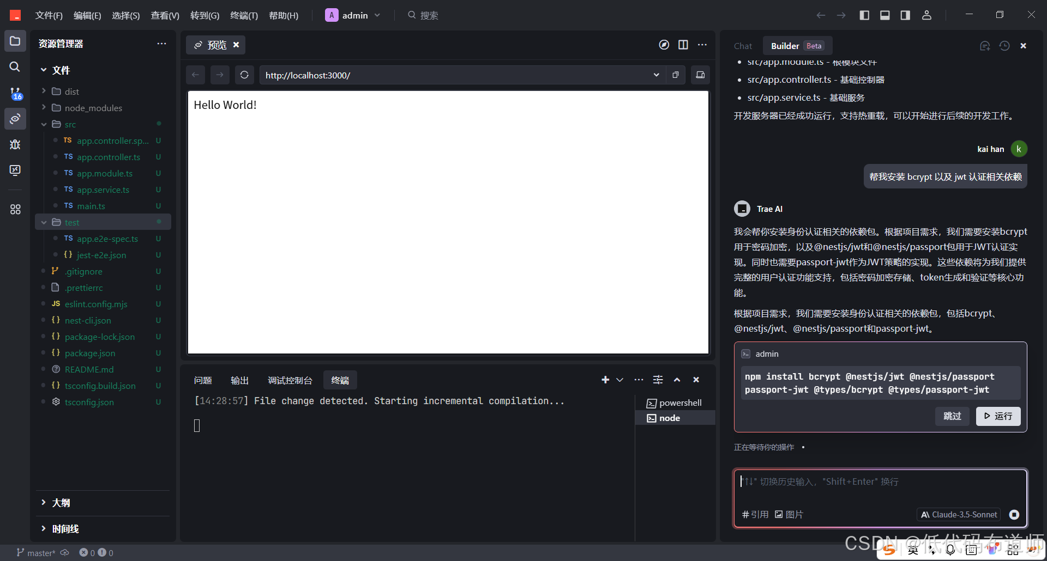Open preview in external browser icon
The image size is (1047, 561).
(676, 75)
